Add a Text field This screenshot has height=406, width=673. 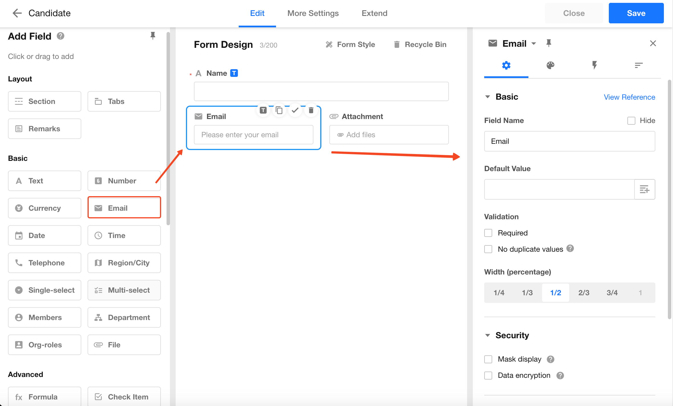click(x=44, y=181)
